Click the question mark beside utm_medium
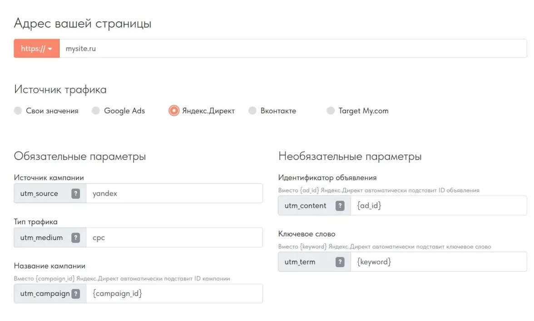The height and width of the screenshot is (321, 534). click(76, 237)
